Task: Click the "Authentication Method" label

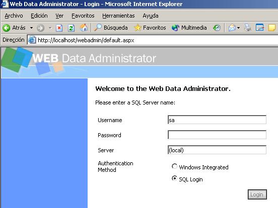Action: point(116,166)
